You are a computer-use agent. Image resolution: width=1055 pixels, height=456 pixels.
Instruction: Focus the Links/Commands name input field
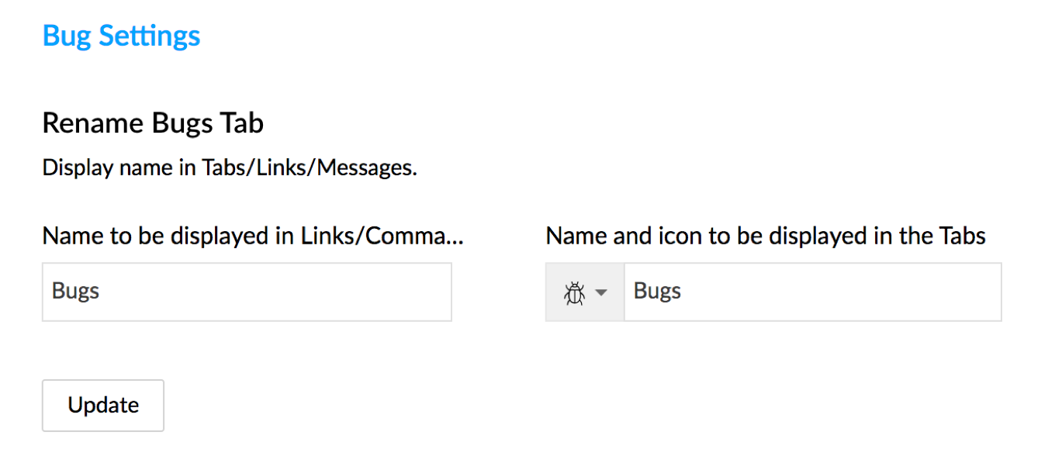247,292
